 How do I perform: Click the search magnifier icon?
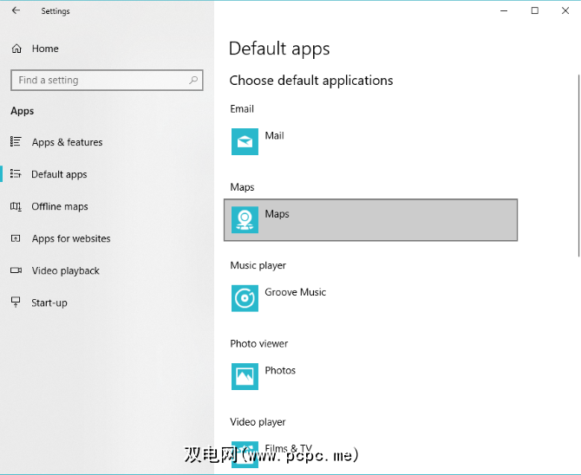click(193, 80)
